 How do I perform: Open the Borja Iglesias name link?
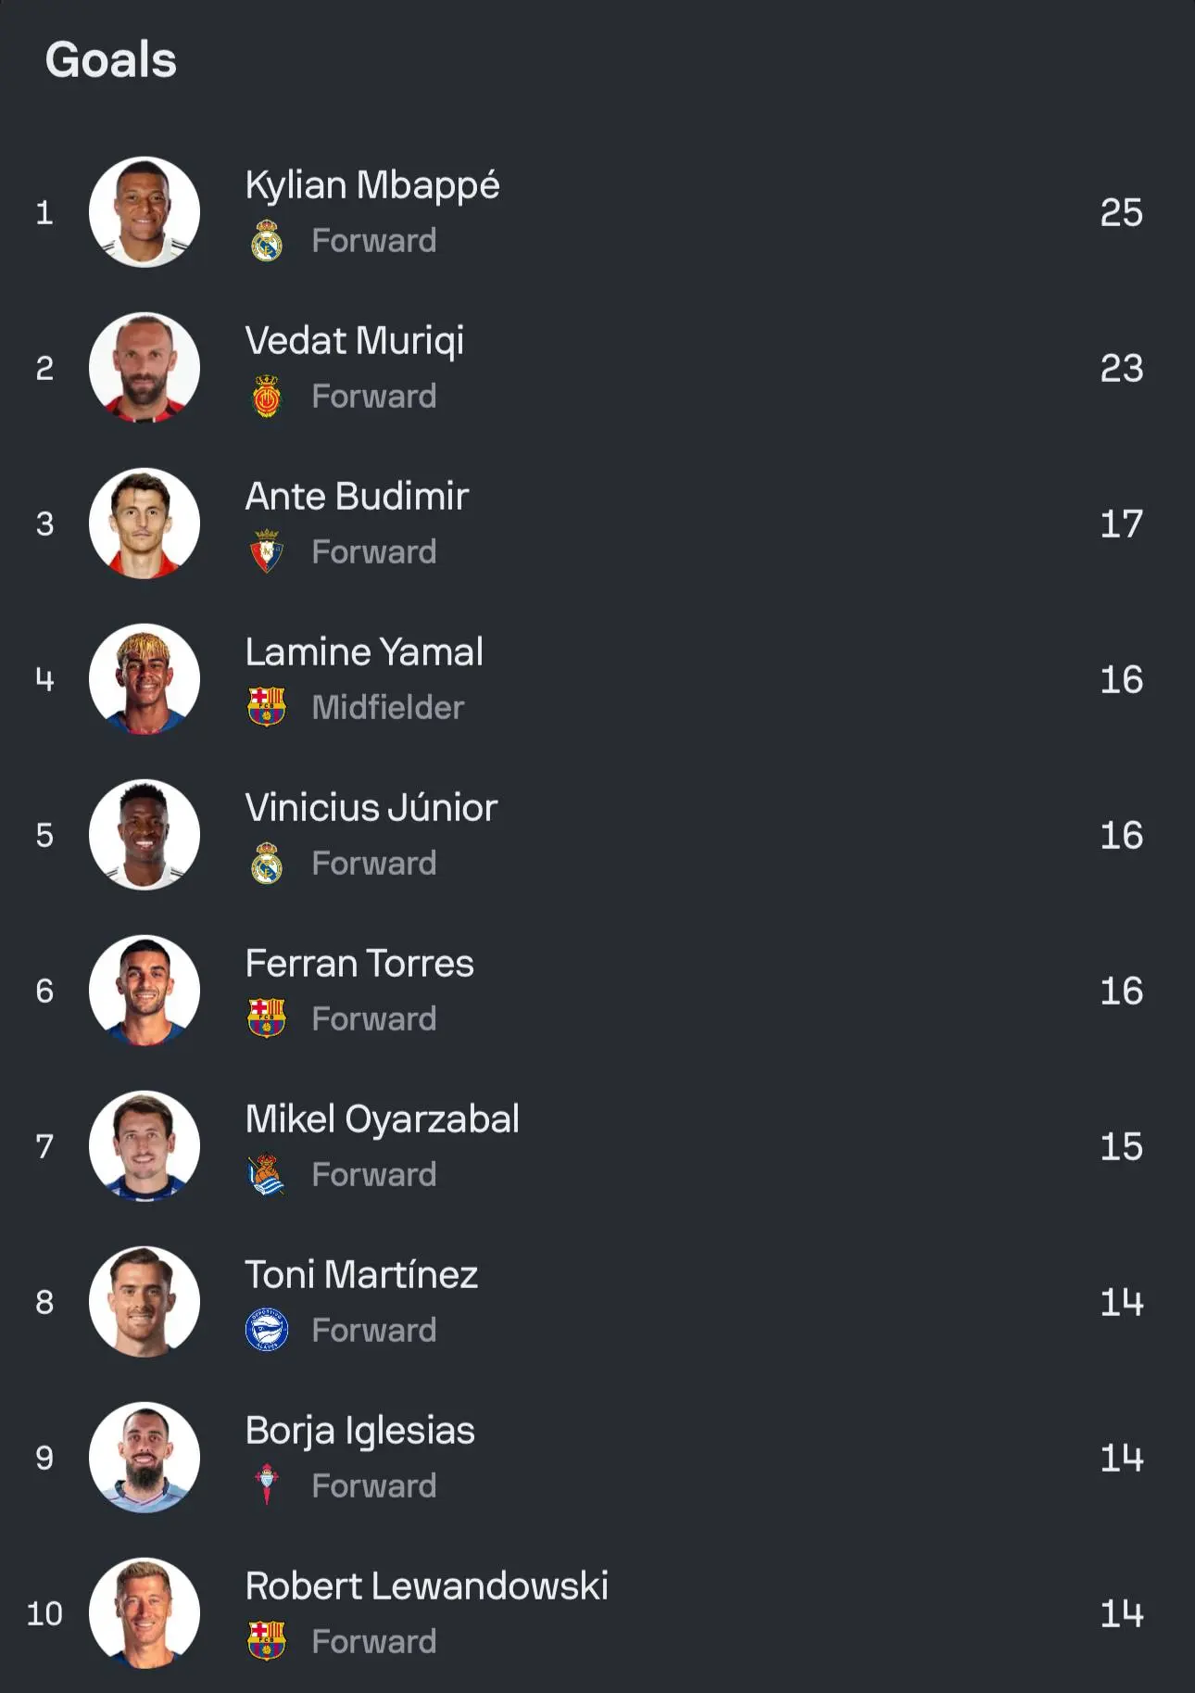coord(359,1431)
